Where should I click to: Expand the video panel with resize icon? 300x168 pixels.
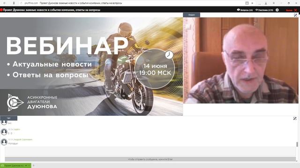pos(295,15)
